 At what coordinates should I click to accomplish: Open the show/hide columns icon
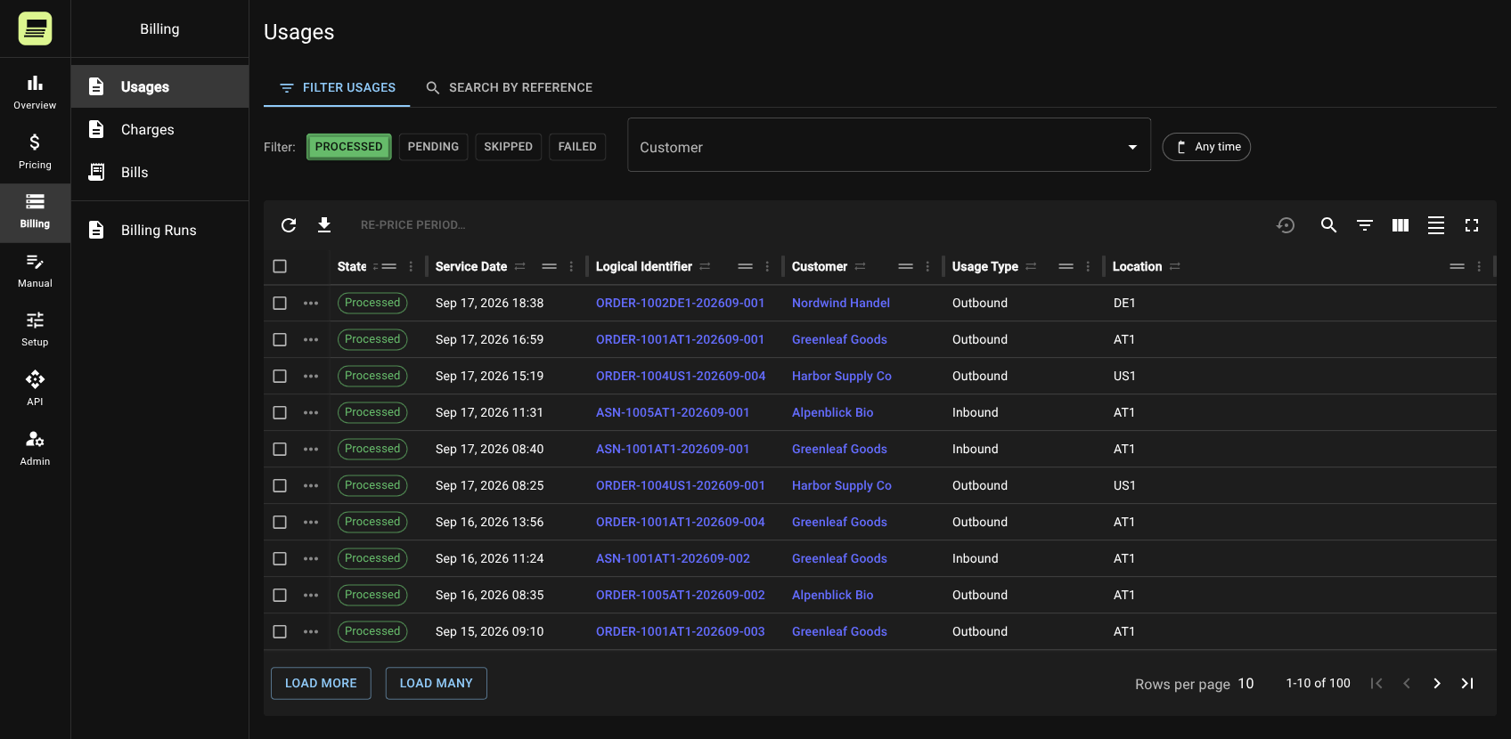pyautogui.click(x=1401, y=225)
